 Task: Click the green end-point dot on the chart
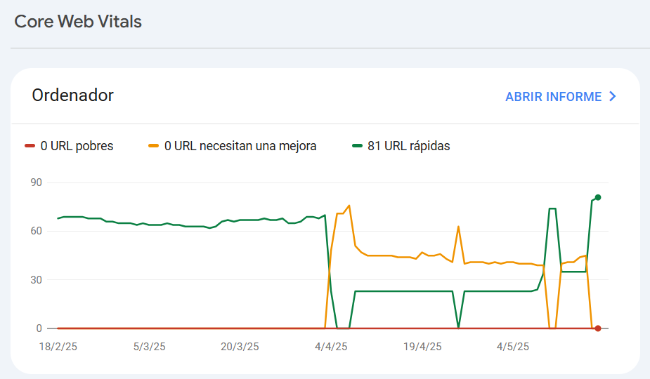pyautogui.click(x=598, y=197)
